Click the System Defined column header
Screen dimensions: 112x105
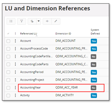coord(95,32)
